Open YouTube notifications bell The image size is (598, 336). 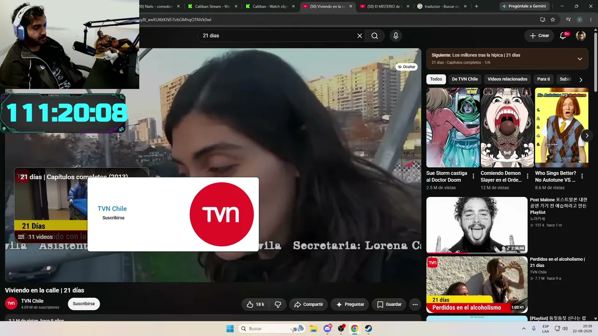[x=563, y=36]
